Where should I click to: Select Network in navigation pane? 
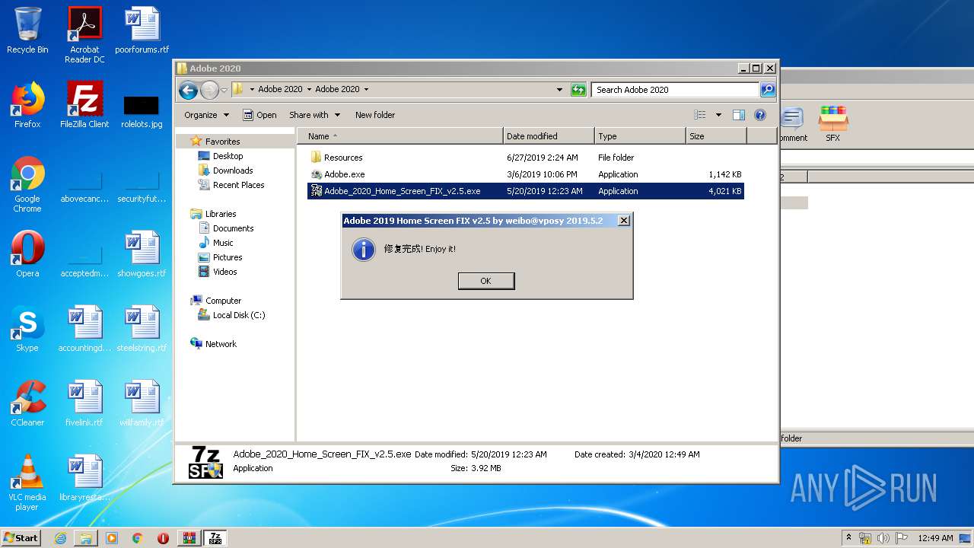(x=221, y=344)
